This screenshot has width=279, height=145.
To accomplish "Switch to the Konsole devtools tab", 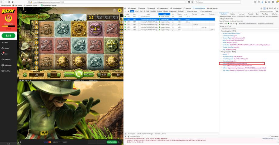I will (142, 8).
